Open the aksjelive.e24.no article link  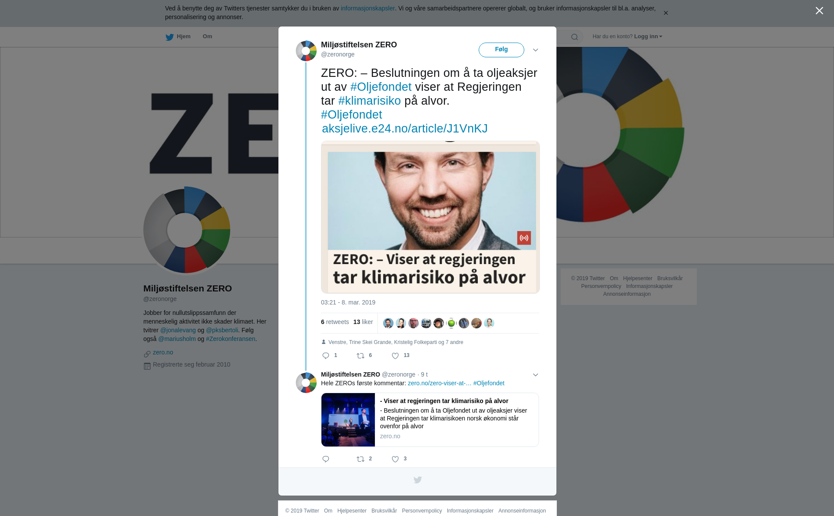[405, 129]
